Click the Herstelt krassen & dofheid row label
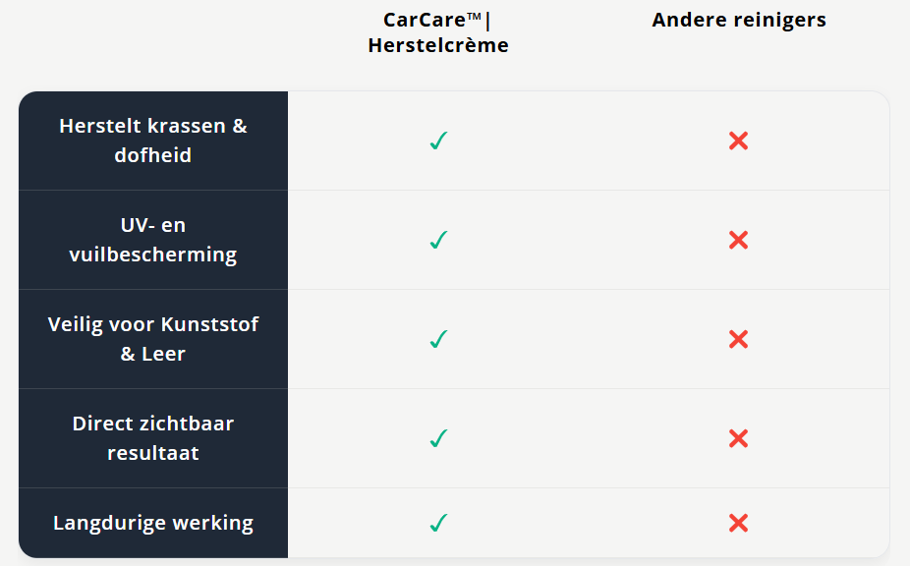Image resolution: width=910 pixels, height=566 pixels. [153, 141]
